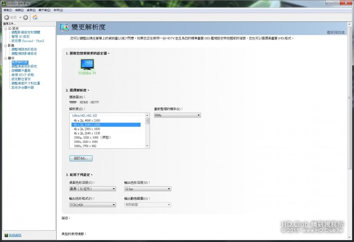The width and height of the screenshot is (354, 242).
Task: Open the 60Hz refresh rate dropdown
Action: pyautogui.click(x=177, y=115)
